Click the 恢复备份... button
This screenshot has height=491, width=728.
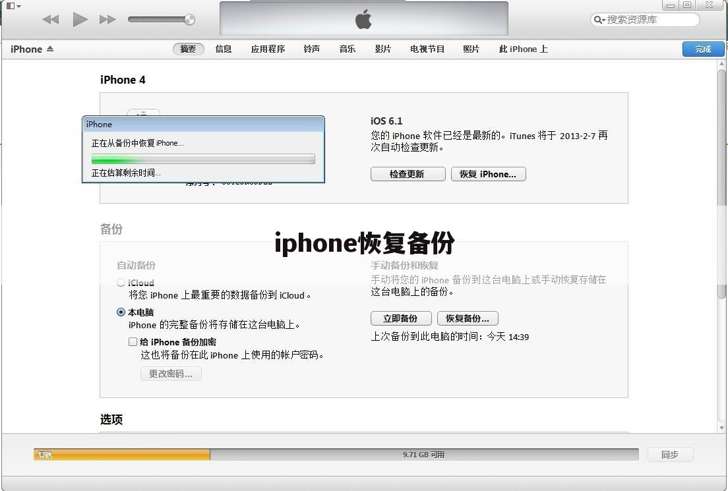468,318
